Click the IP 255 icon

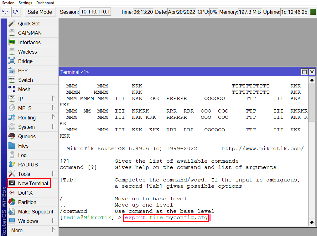click(12, 98)
